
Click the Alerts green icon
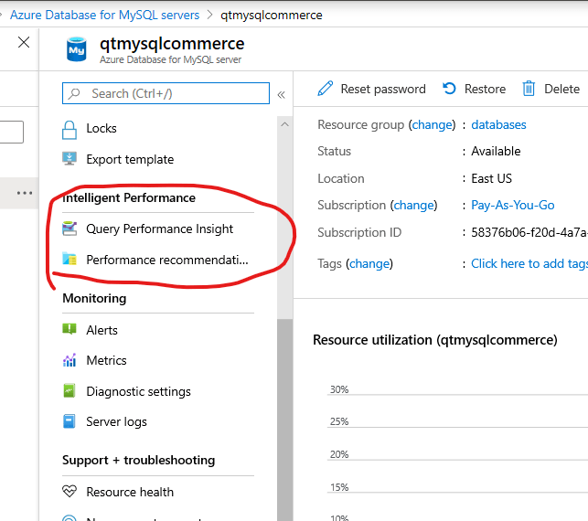[69, 329]
